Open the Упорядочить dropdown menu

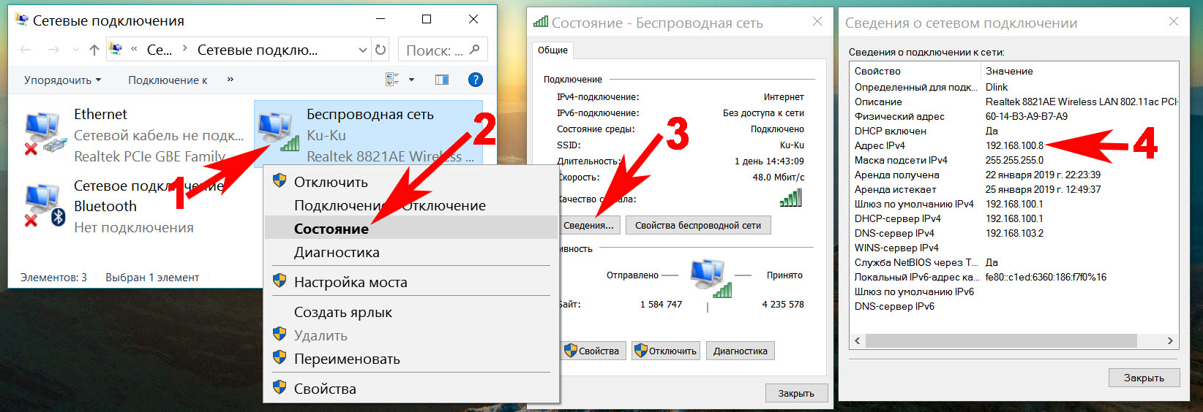click(x=62, y=80)
